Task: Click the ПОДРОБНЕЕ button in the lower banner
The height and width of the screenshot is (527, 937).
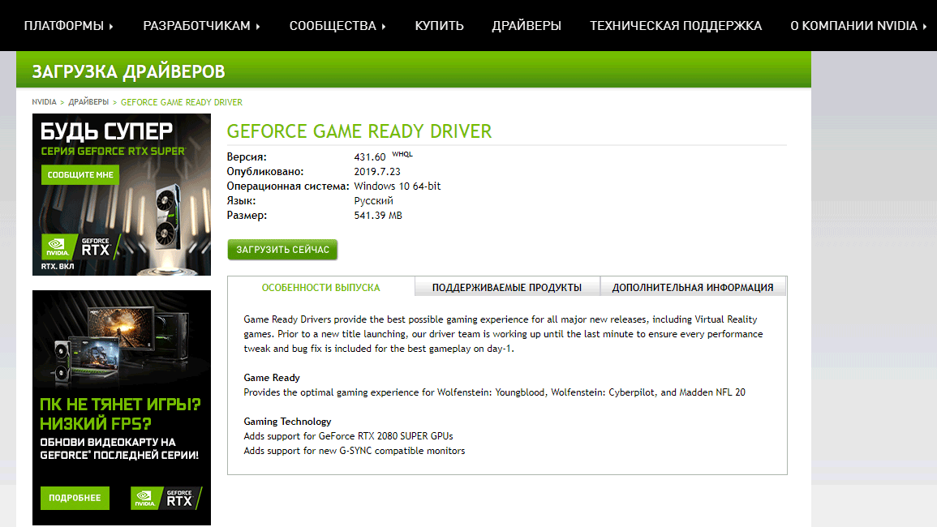Action: pyautogui.click(x=75, y=498)
